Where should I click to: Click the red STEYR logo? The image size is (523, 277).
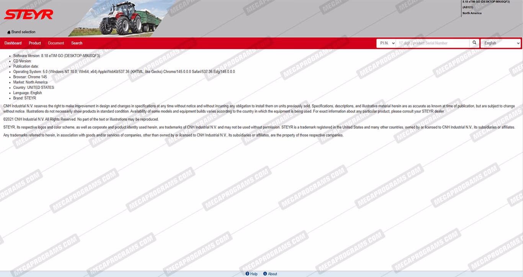point(28,15)
